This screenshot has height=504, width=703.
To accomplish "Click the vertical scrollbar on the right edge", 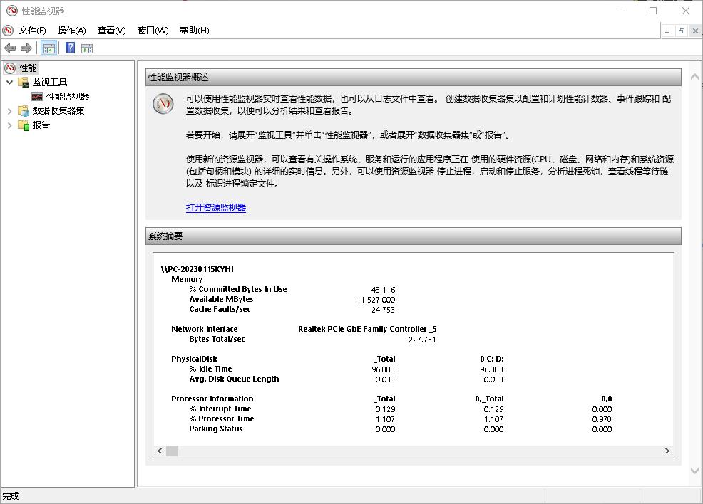I will click(x=694, y=285).
